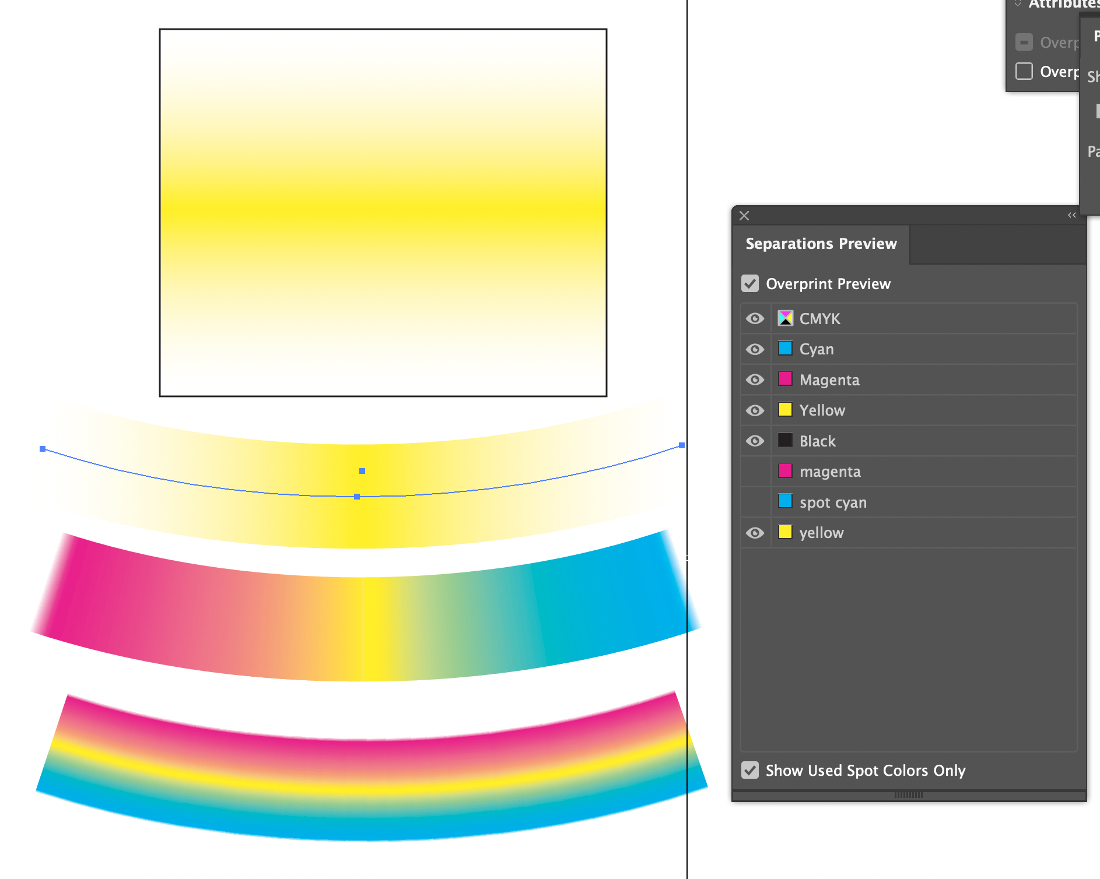Viewport: 1100px width, 879px height.
Task: Click the magenta spot color icon
Action: tap(786, 471)
